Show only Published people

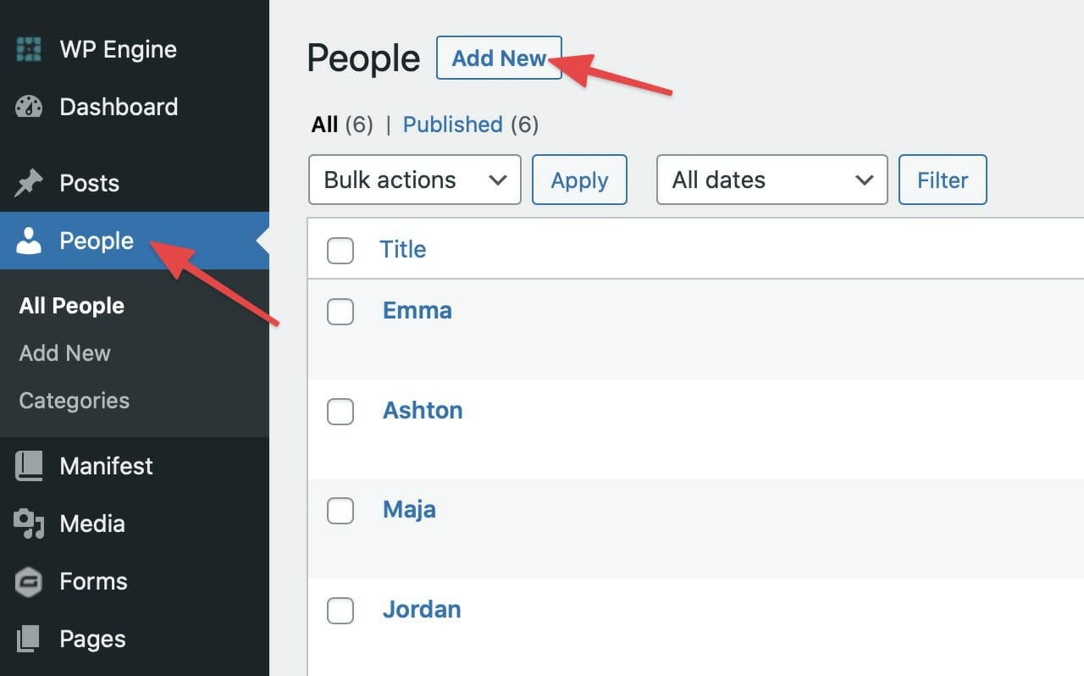[452, 125]
